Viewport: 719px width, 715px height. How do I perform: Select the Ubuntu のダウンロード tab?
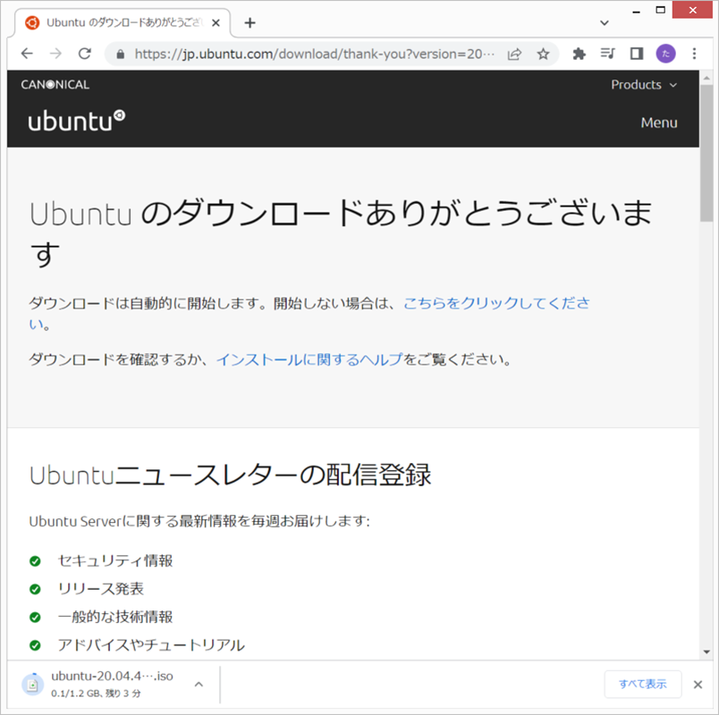(123, 22)
